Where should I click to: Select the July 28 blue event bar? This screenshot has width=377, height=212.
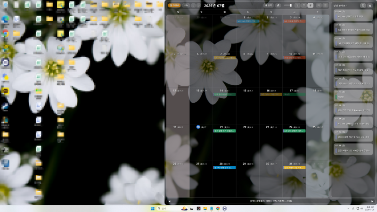coord(224,168)
